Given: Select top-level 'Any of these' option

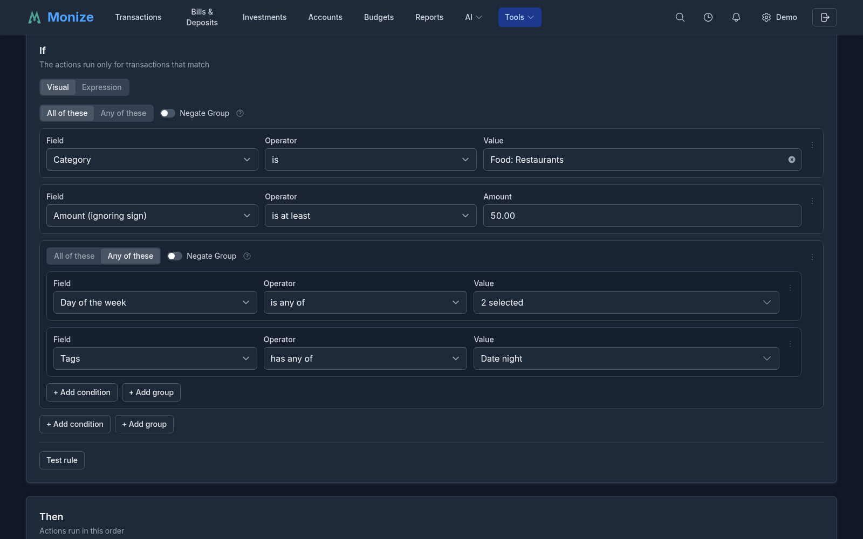Looking at the screenshot, I should pyautogui.click(x=124, y=113).
